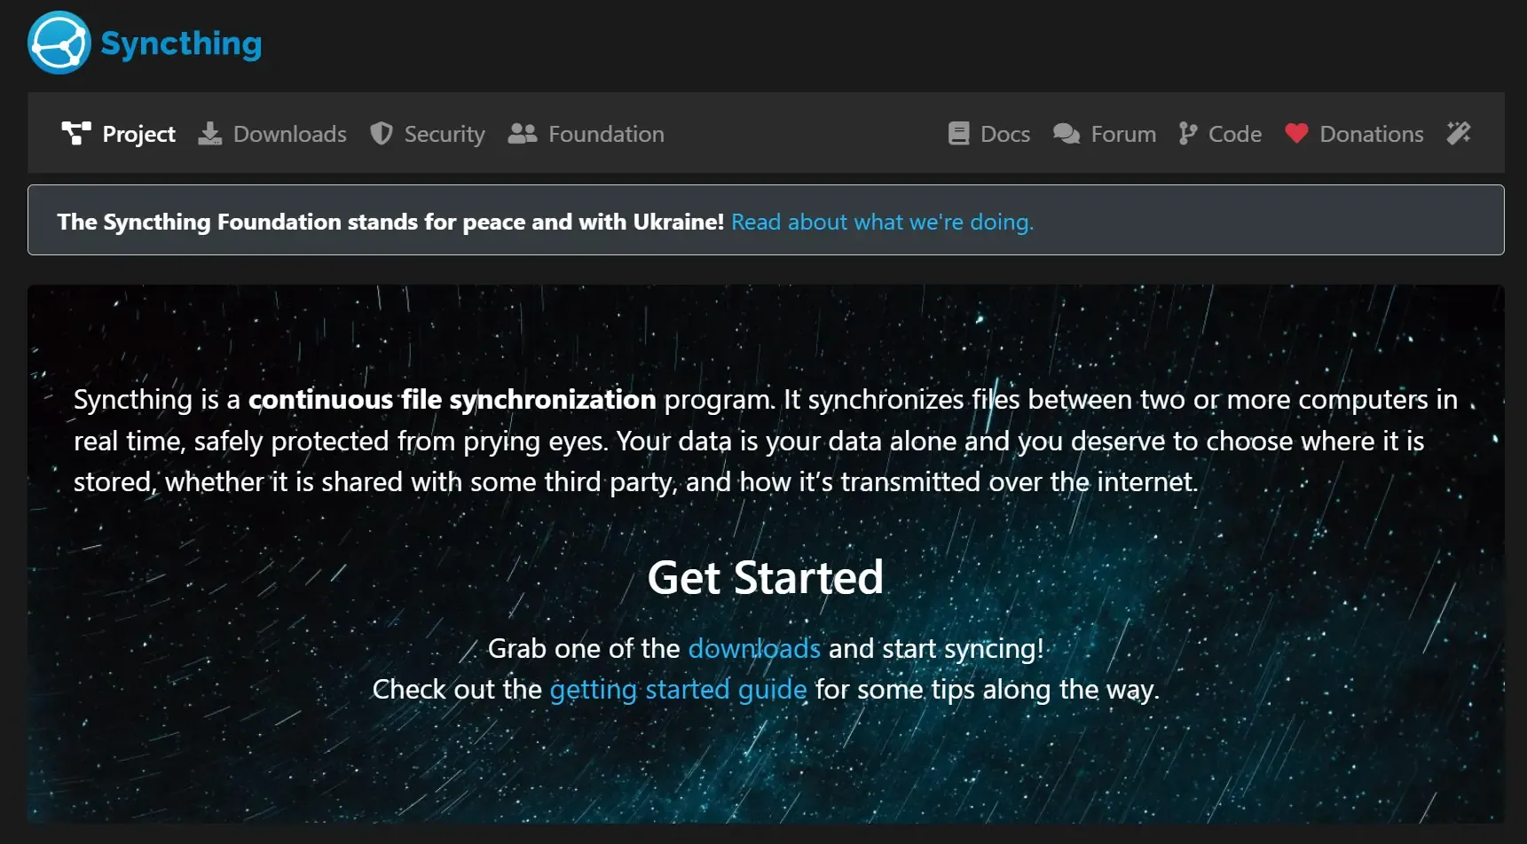Open the Donations page
This screenshot has width=1527, height=844.
coord(1371,134)
